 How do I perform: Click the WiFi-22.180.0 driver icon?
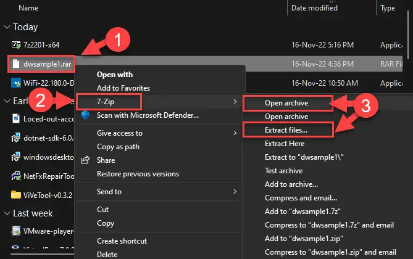pyautogui.click(x=16, y=83)
